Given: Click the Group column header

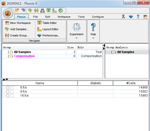Looking at the screenshot, I should point(34,47).
